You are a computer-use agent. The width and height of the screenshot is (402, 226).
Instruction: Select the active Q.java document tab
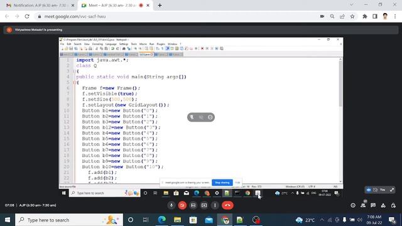(146, 55)
